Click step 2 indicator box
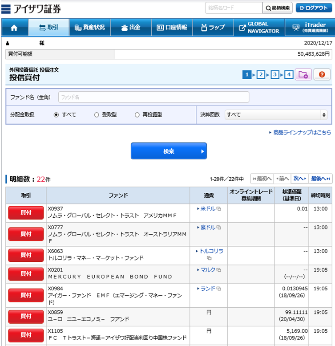Screen dimensions: 335x346 261,74
